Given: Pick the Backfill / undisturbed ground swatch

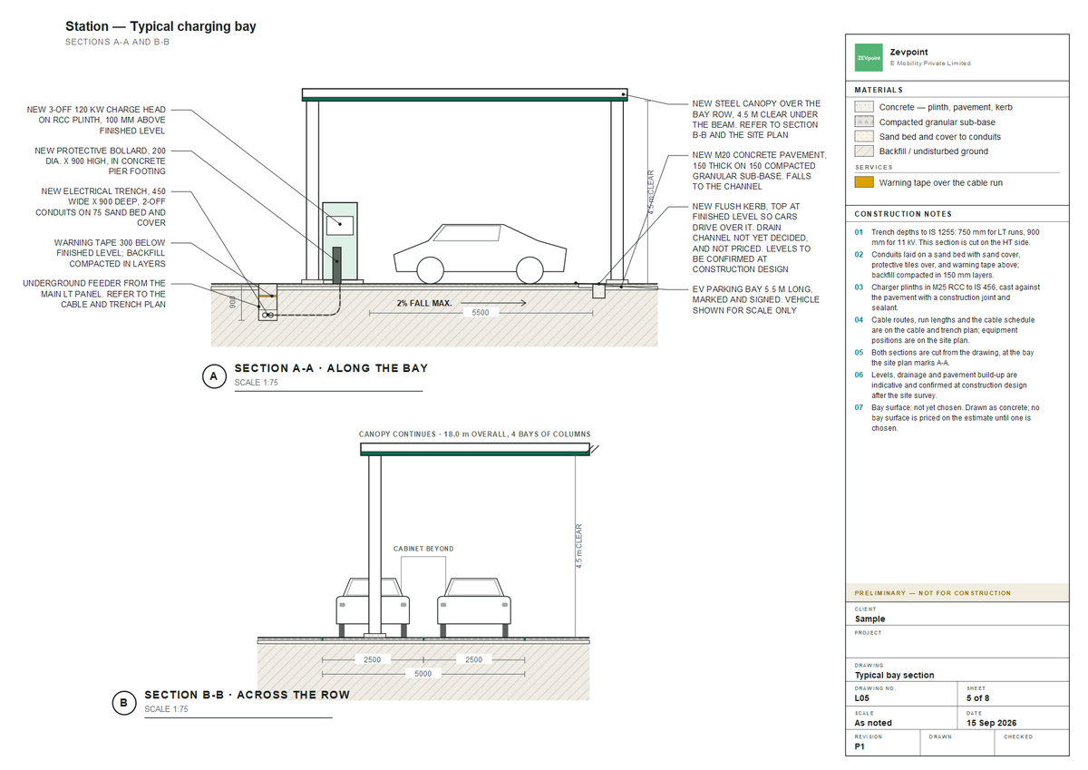Looking at the screenshot, I should point(864,151).
